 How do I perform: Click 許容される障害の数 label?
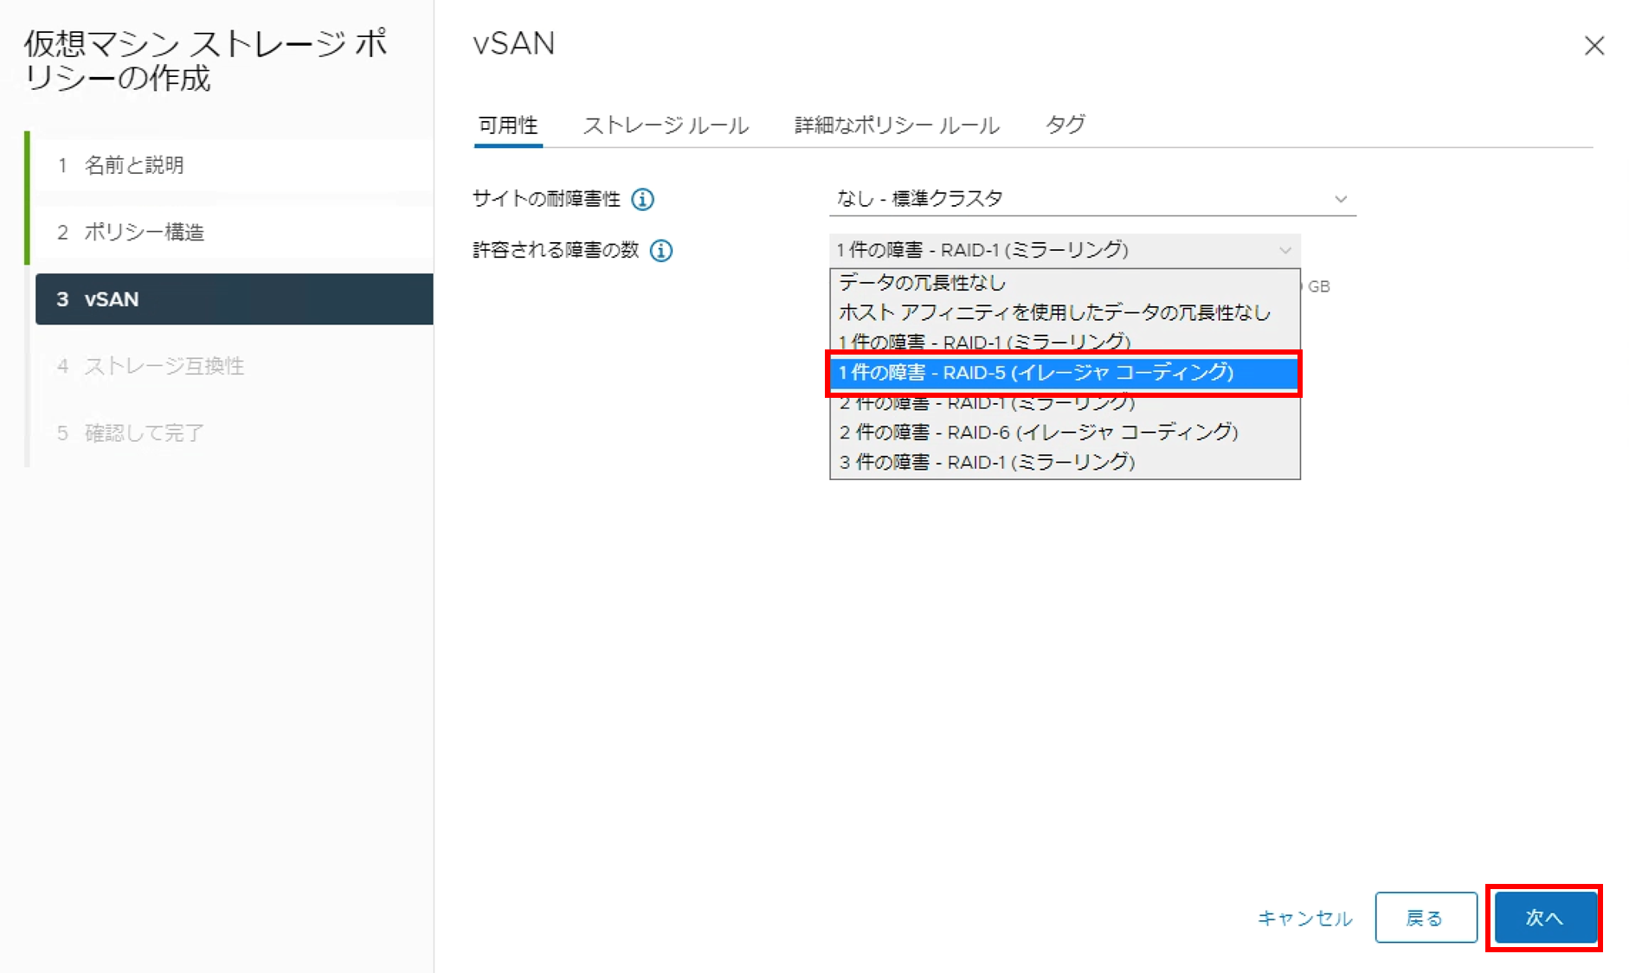tap(556, 251)
